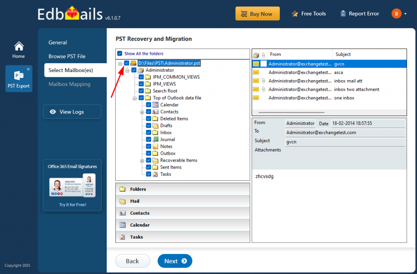
Task: Open the Mailbox Mapping step
Action: pos(69,84)
